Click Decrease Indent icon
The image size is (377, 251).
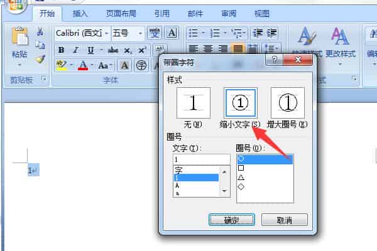[258, 33]
